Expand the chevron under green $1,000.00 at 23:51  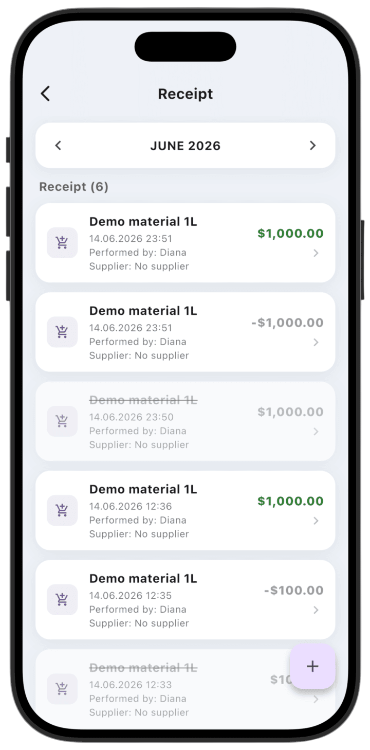point(316,253)
